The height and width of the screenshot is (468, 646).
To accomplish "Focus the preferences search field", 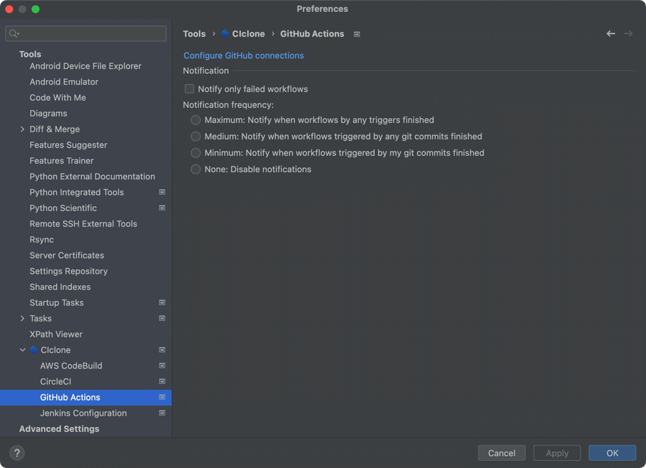I will [86, 33].
